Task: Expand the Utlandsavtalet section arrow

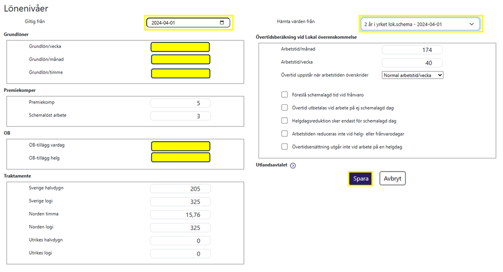Action: 293,166
